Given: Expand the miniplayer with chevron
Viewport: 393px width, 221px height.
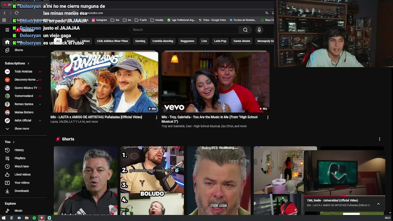Looking at the screenshot, I should pos(378,204).
